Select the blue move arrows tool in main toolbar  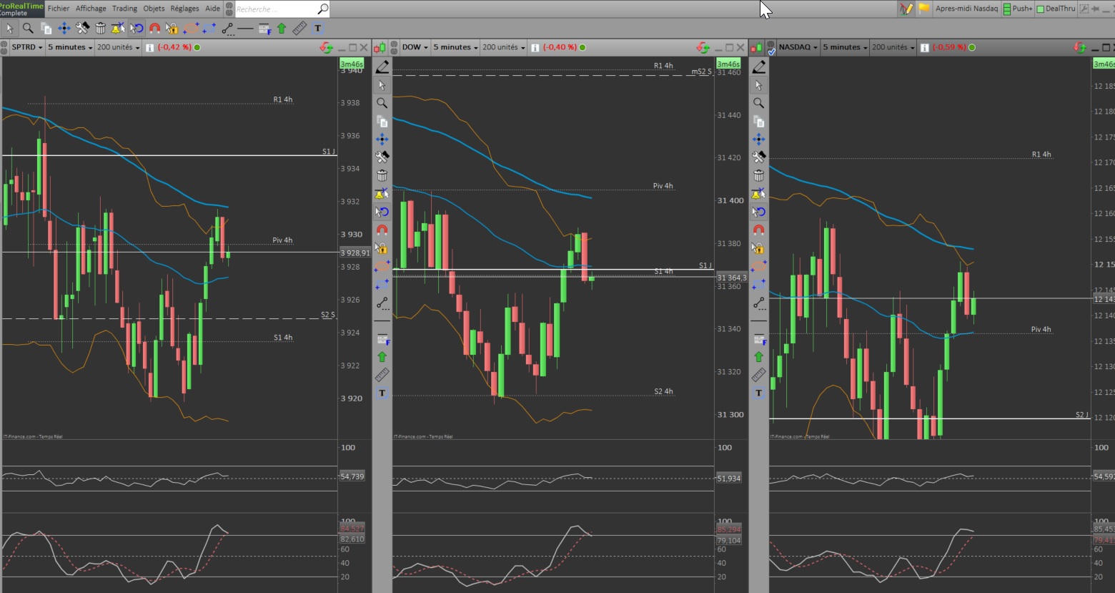(x=64, y=28)
